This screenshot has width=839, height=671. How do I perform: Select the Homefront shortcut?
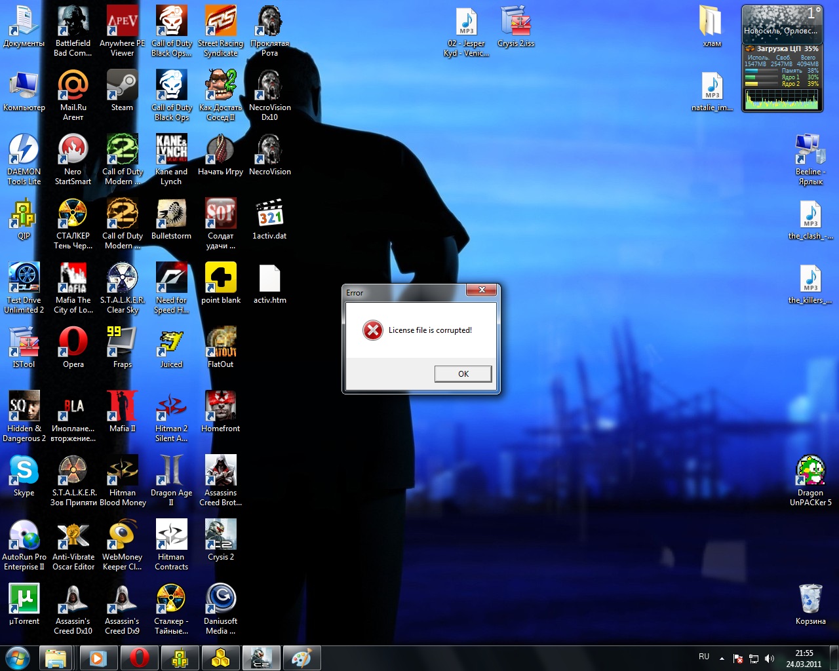pyautogui.click(x=220, y=412)
